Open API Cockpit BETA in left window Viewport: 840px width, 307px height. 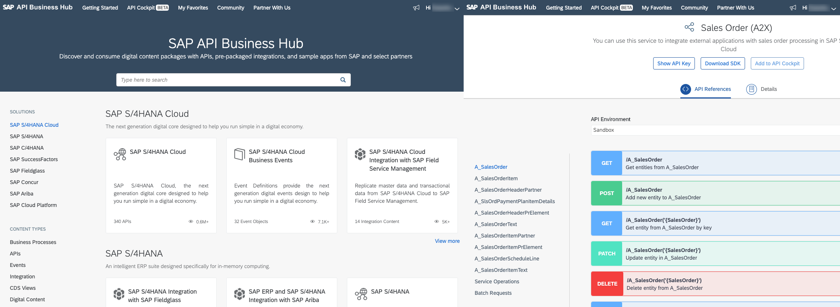click(x=148, y=8)
